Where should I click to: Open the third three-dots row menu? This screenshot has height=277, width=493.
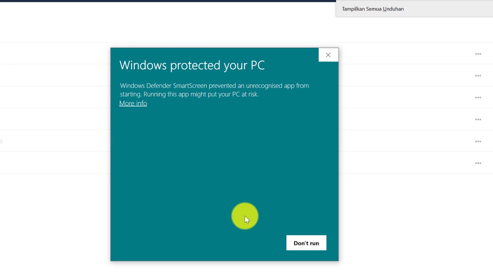click(x=478, y=97)
